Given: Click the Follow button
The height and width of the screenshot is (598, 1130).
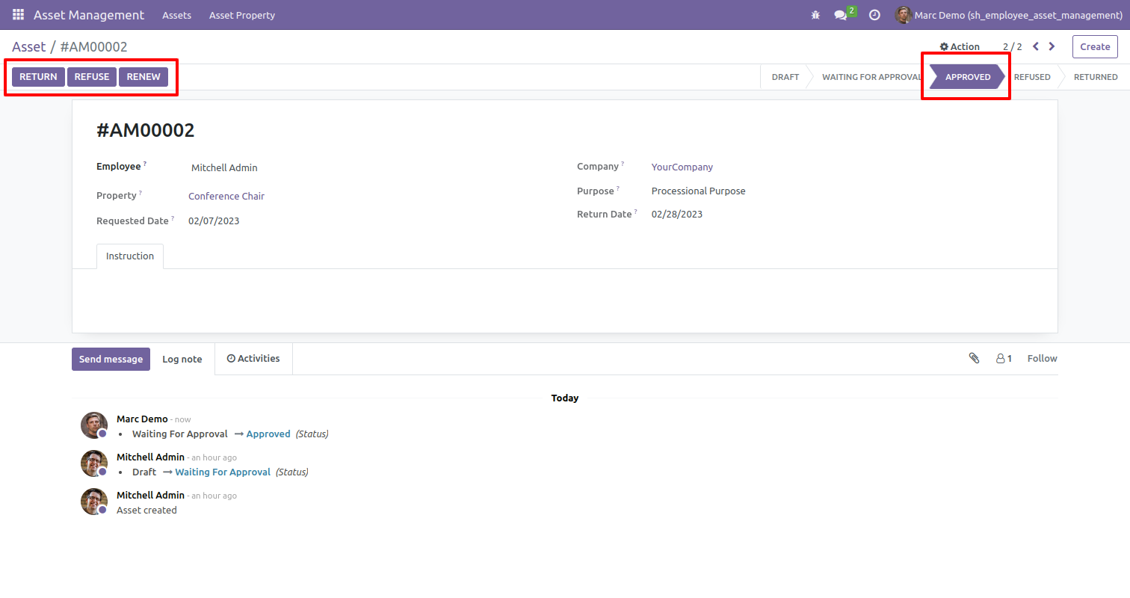Looking at the screenshot, I should (1042, 359).
